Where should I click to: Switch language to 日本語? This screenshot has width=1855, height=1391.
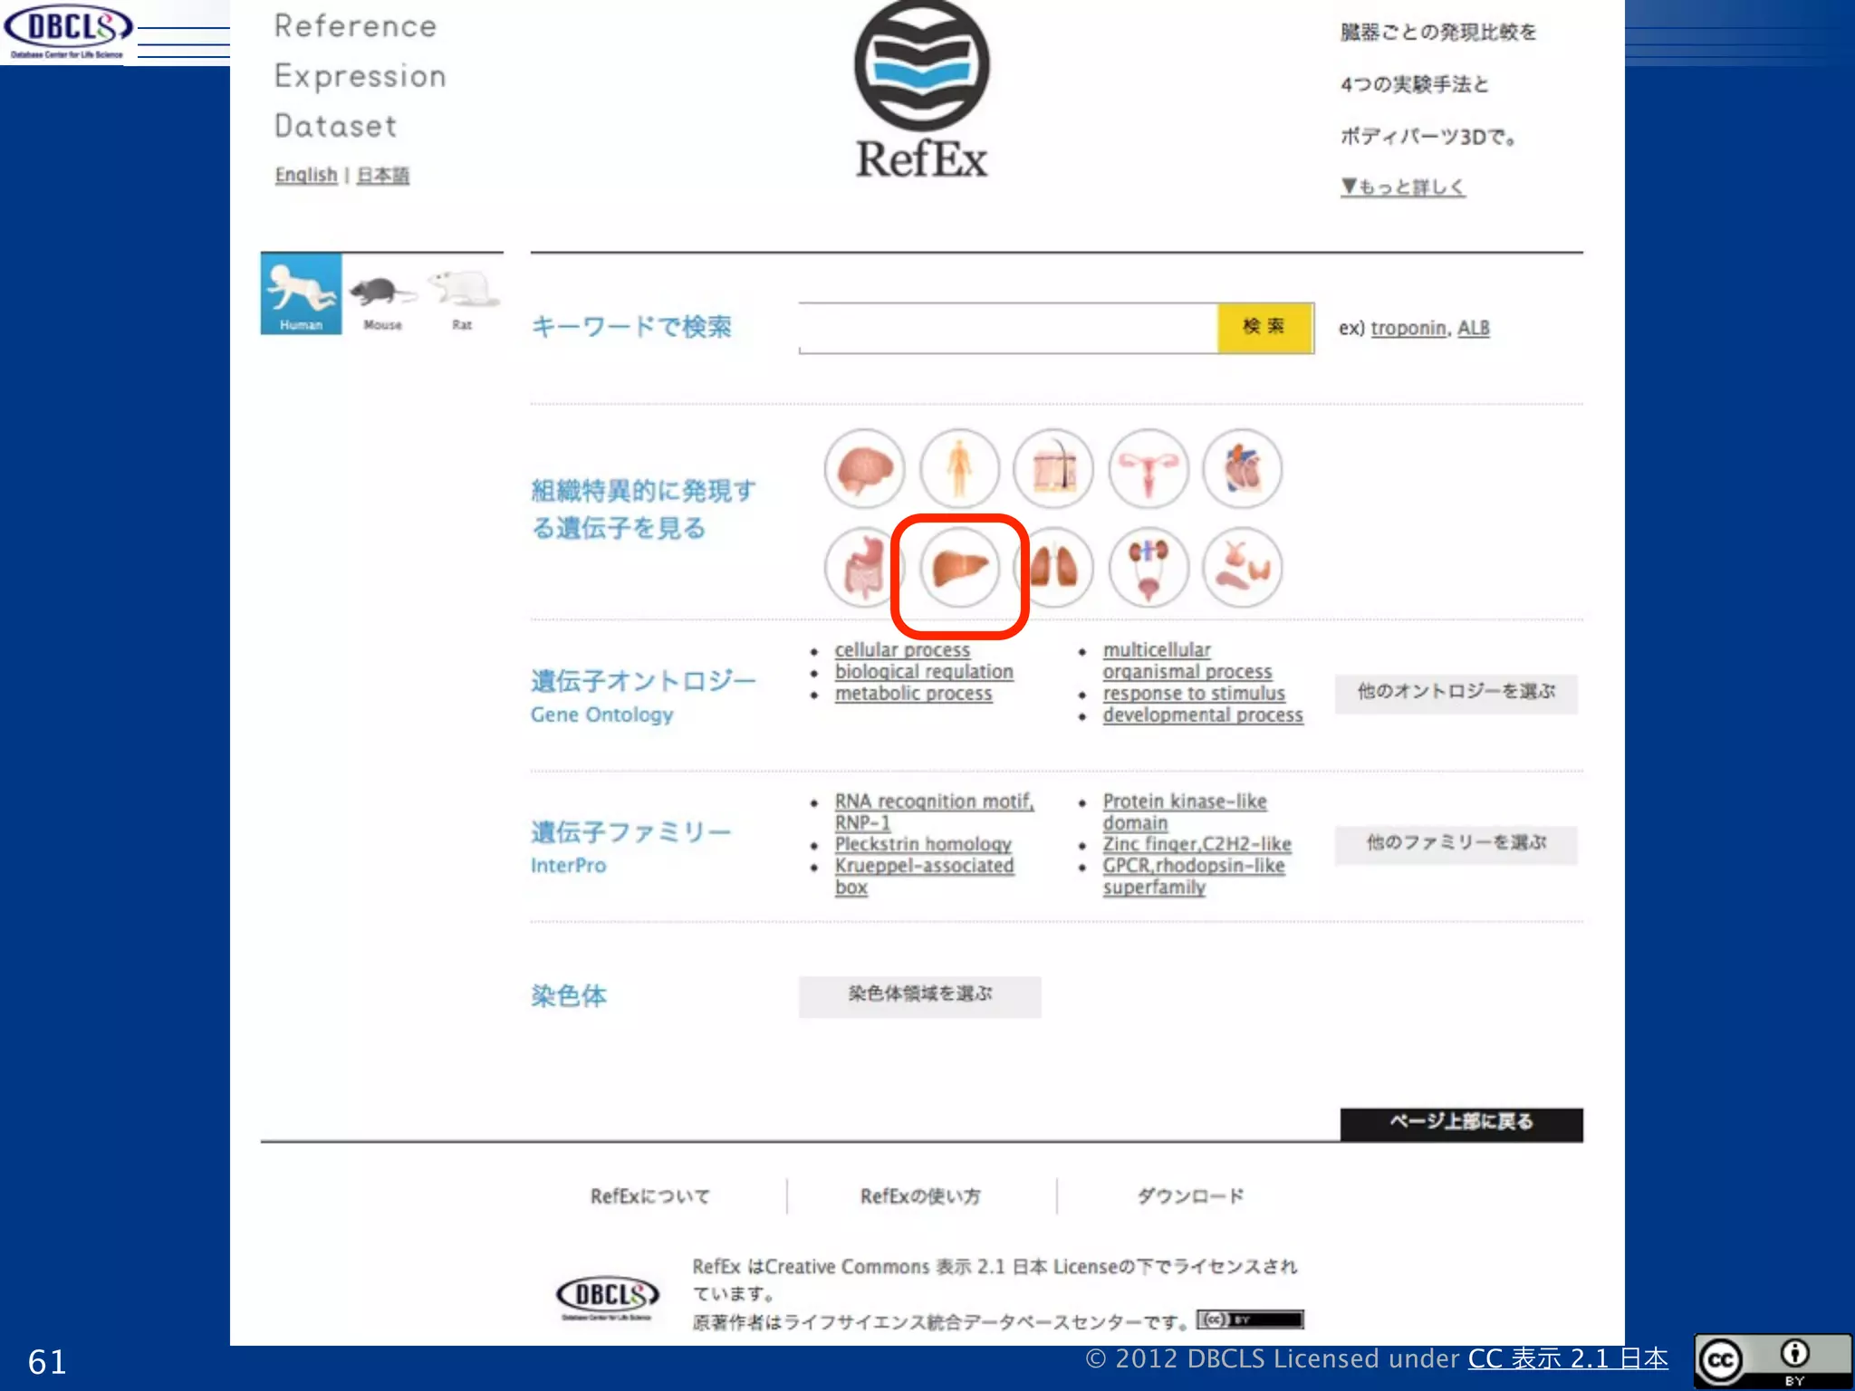(382, 175)
